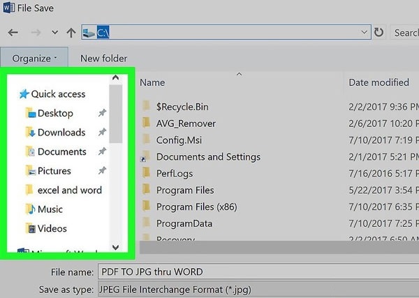419x298 pixels.
Task: Unpin Pictures using its pin icon
Action: (x=102, y=171)
